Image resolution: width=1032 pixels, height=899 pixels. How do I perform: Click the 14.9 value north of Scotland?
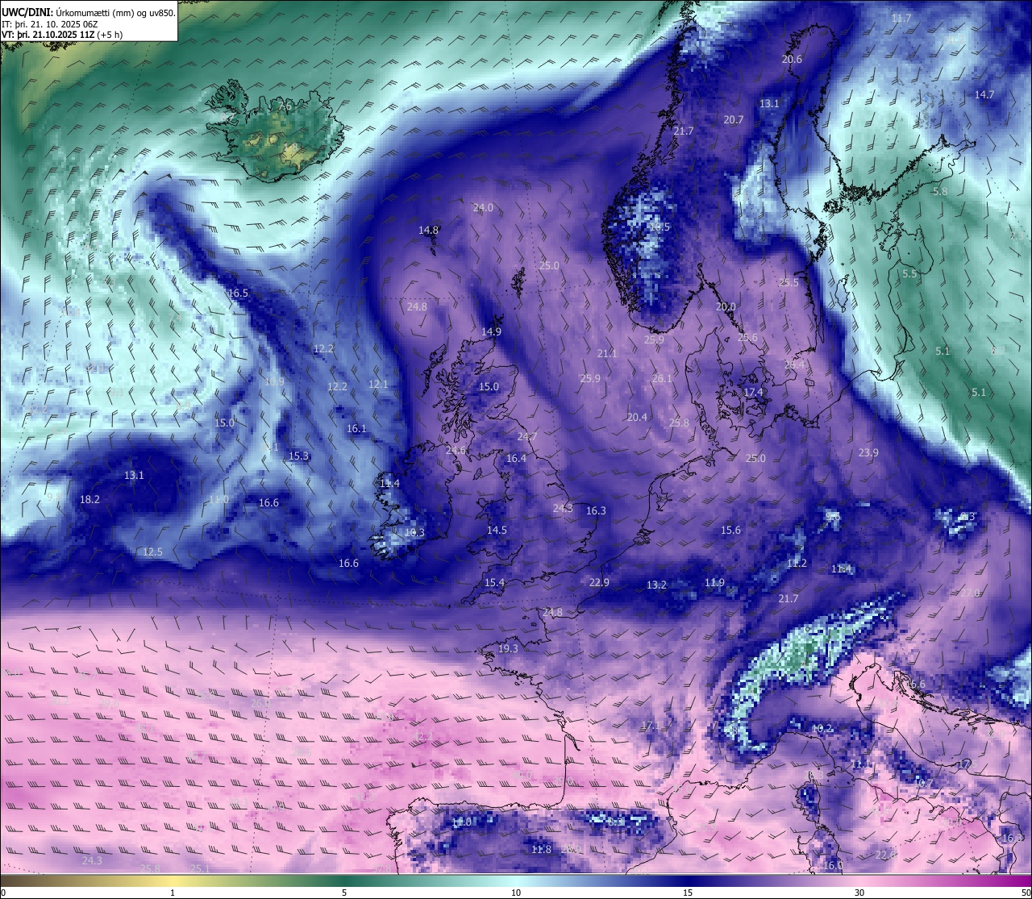point(491,331)
